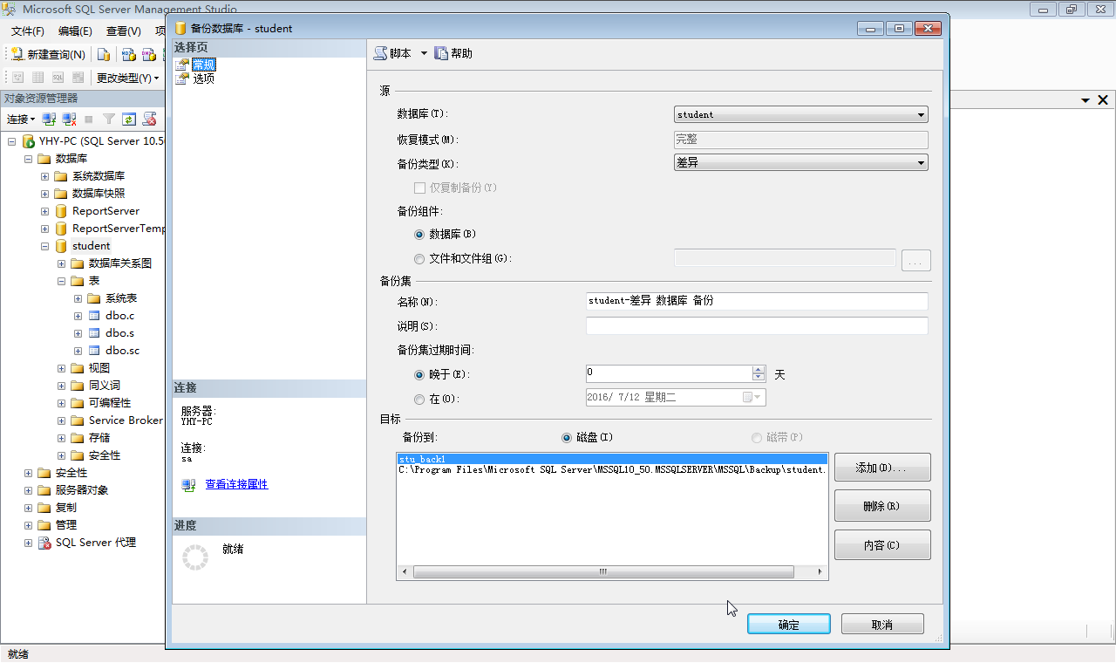Image resolution: width=1116 pixels, height=663 pixels.
Task: Switch to the 选项 page
Action: coord(203,79)
